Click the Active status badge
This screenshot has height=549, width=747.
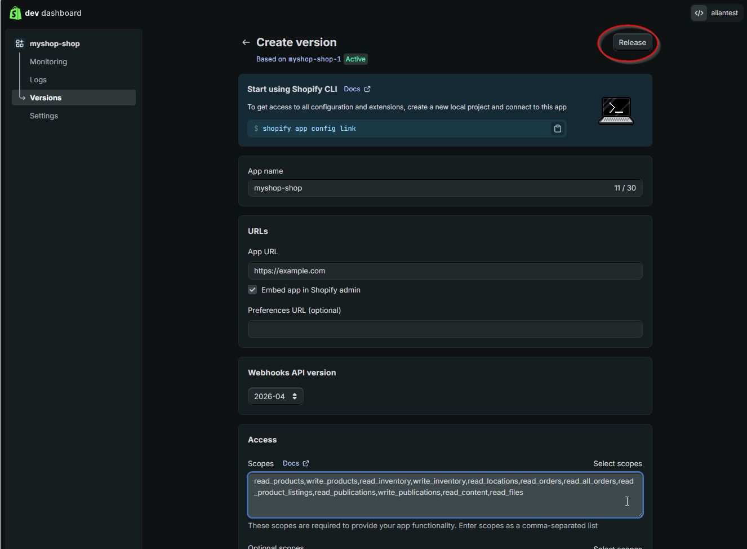pyautogui.click(x=355, y=59)
